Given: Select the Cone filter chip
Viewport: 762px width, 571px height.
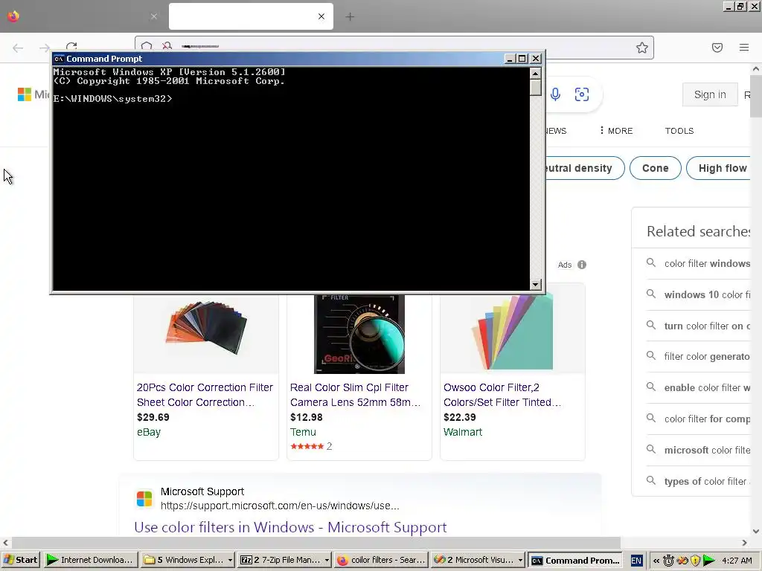Looking at the screenshot, I should pyautogui.click(x=655, y=168).
